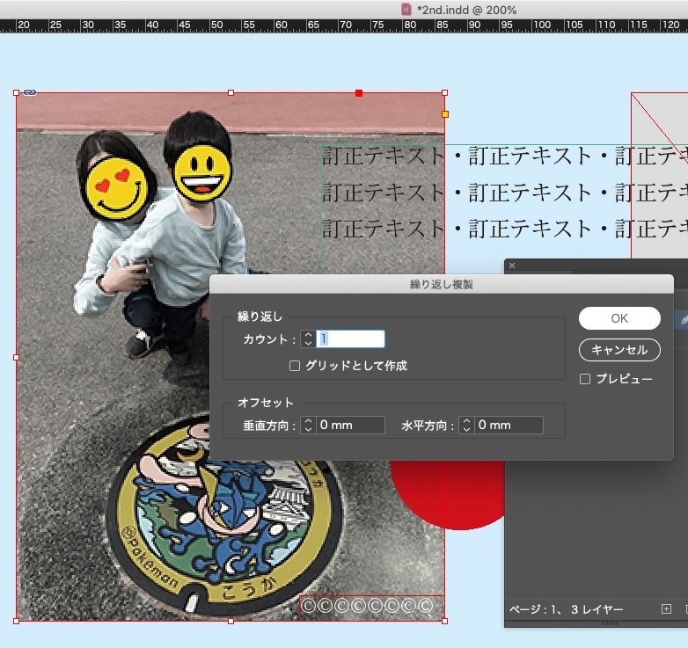
Task: Select the ©©©© copyright text frame
Action: pyautogui.click(x=371, y=608)
